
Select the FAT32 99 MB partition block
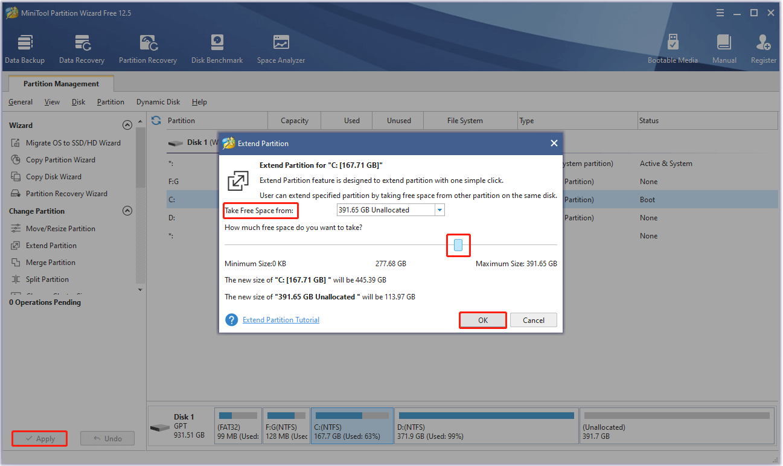(238, 426)
